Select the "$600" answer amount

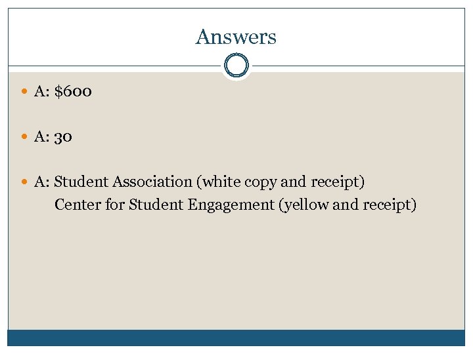pyautogui.click(x=74, y=92)
